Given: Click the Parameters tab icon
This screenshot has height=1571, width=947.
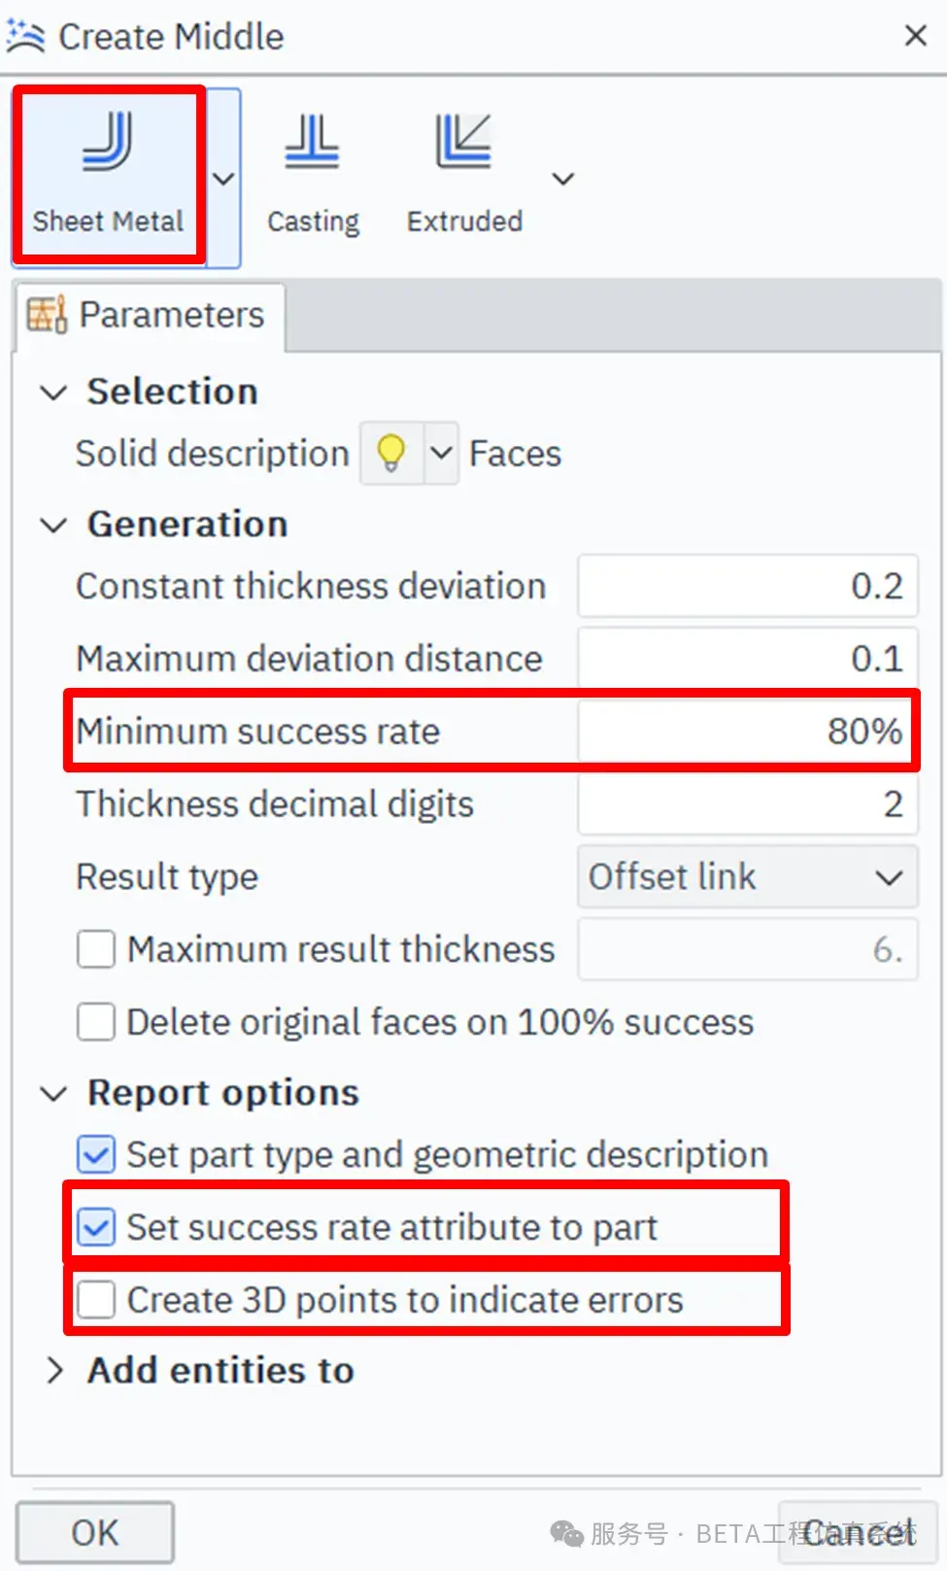Looking at the screenshot, I should pos(47,315).
